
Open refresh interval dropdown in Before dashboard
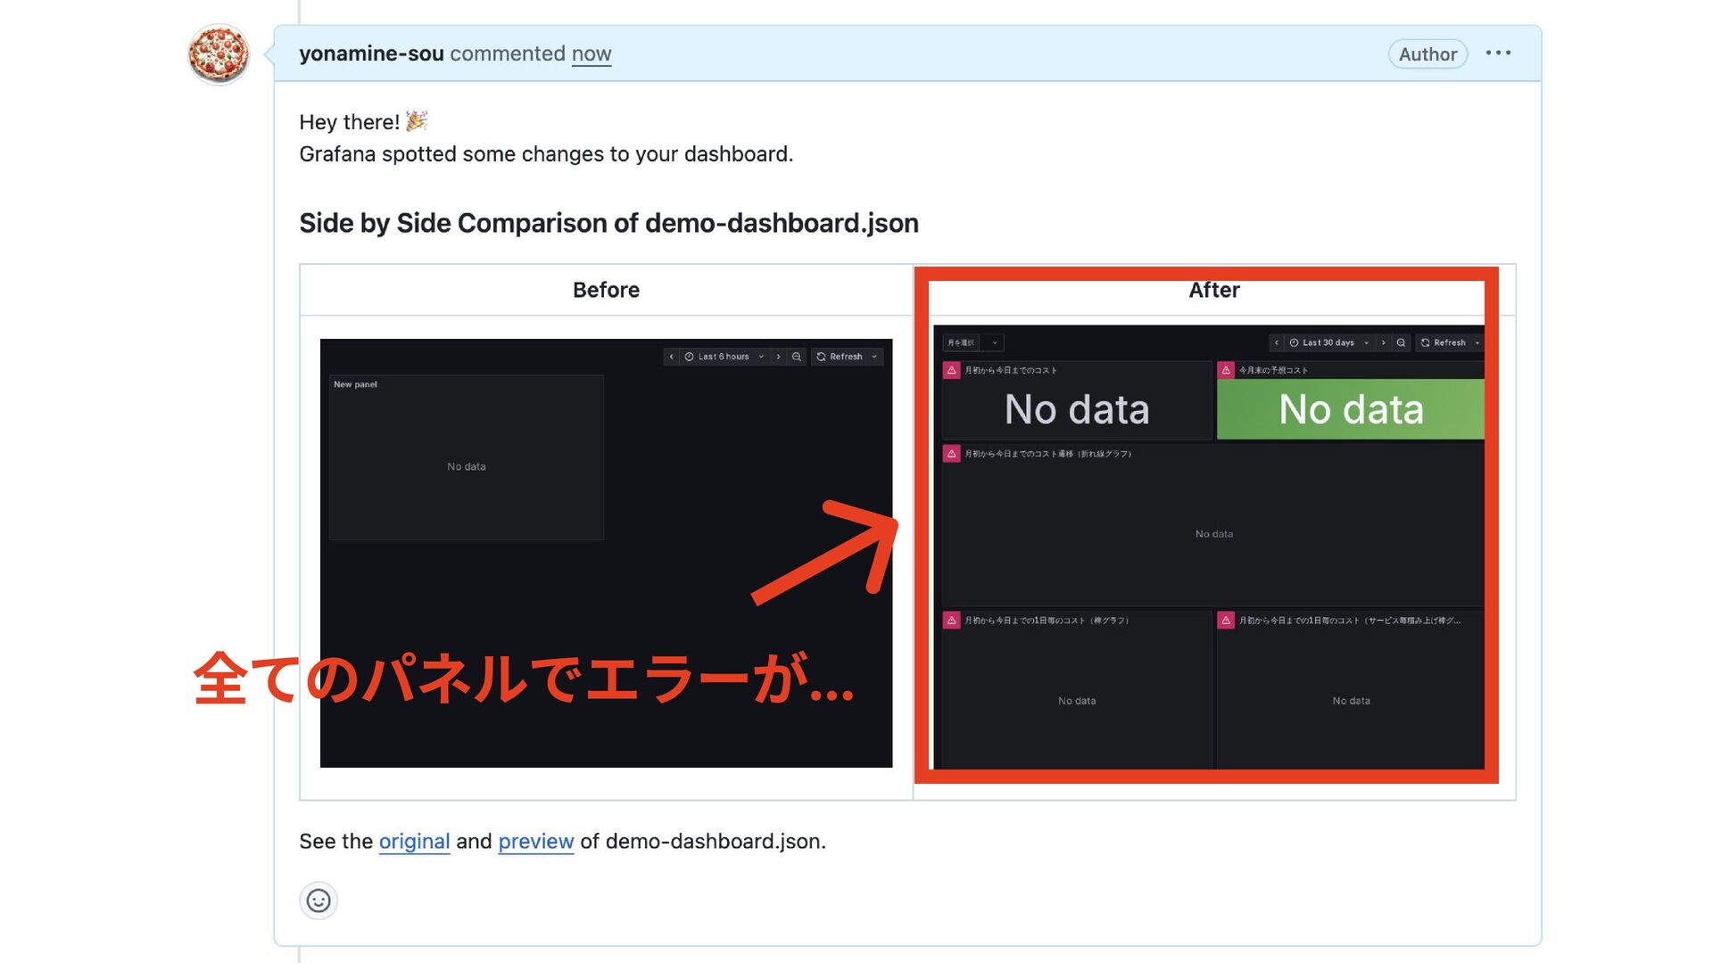tap(874, 357)
